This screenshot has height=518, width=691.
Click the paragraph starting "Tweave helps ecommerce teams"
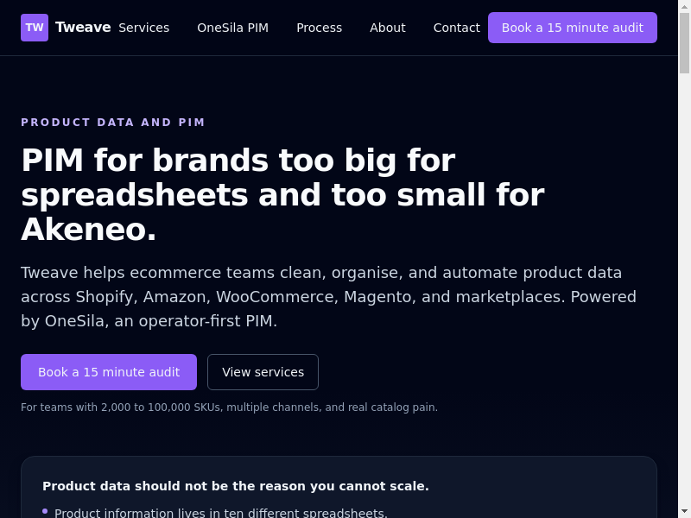328,297
